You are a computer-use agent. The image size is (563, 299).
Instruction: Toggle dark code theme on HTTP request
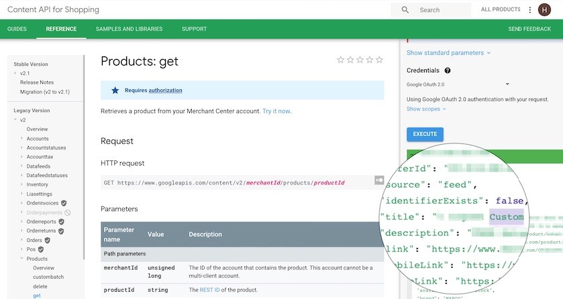(379, 180)
